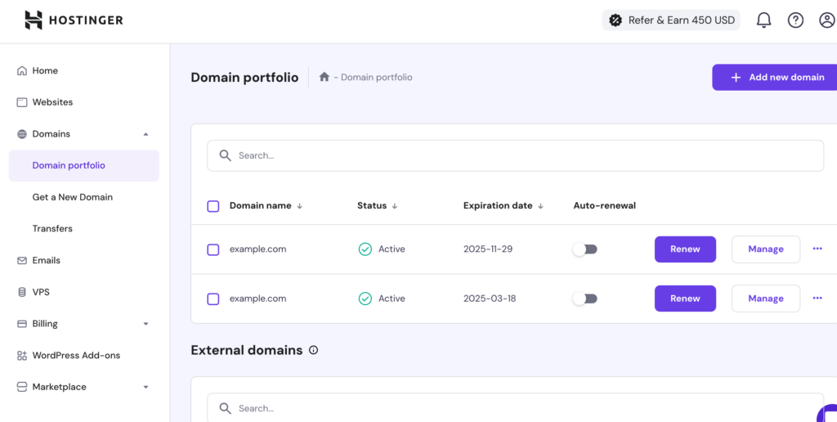The height and width of the screenshot is (422, 837).
Task: Collapse the Domains sidebar section
Action: (145, 134)
